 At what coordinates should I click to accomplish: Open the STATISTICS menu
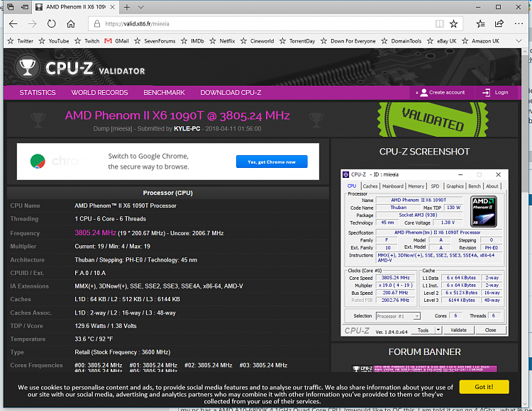click(x=38, y=93)
